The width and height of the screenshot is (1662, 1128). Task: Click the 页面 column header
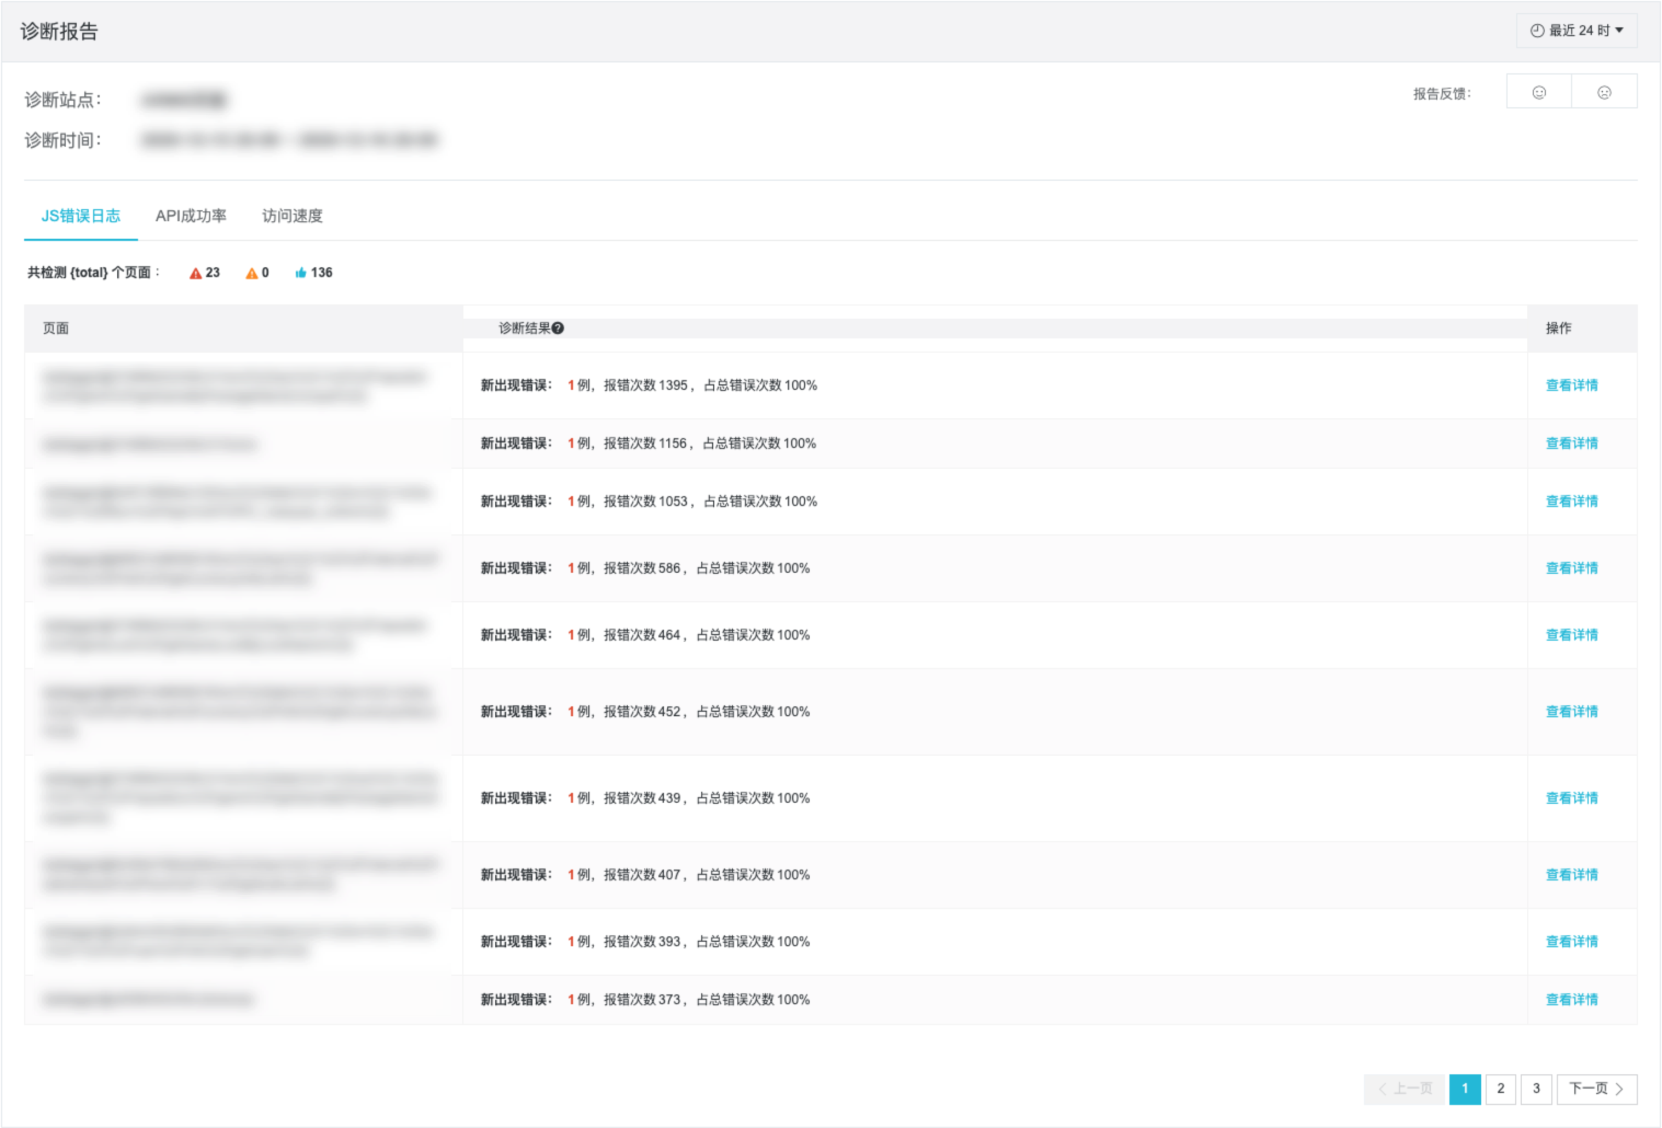click(56, 328)
